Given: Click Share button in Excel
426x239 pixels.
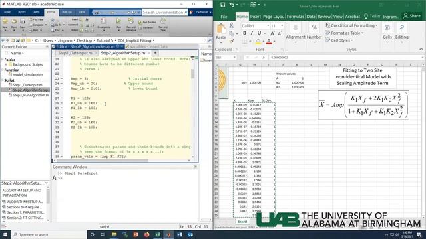Looking at the screenshot, I should coord(412,16).
